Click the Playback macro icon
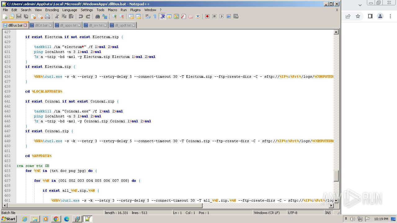Viewport: 397px width, 223px height. pyautogui.click(x=221, y=16)
